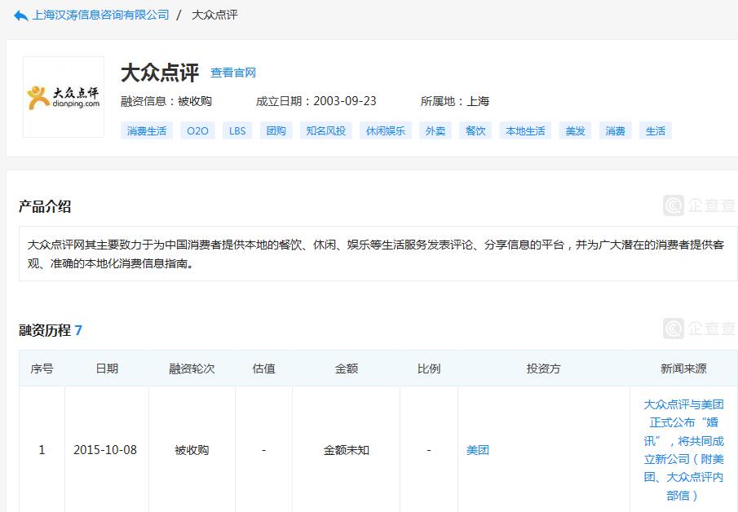Open the 美团 investor link

(478, 449)
